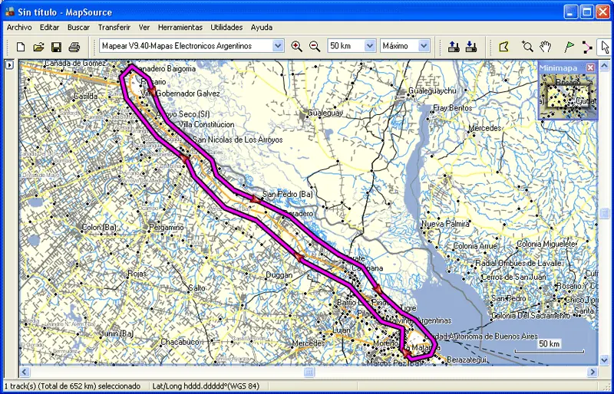Click the Colon (Ba) map label

[99, 228]
